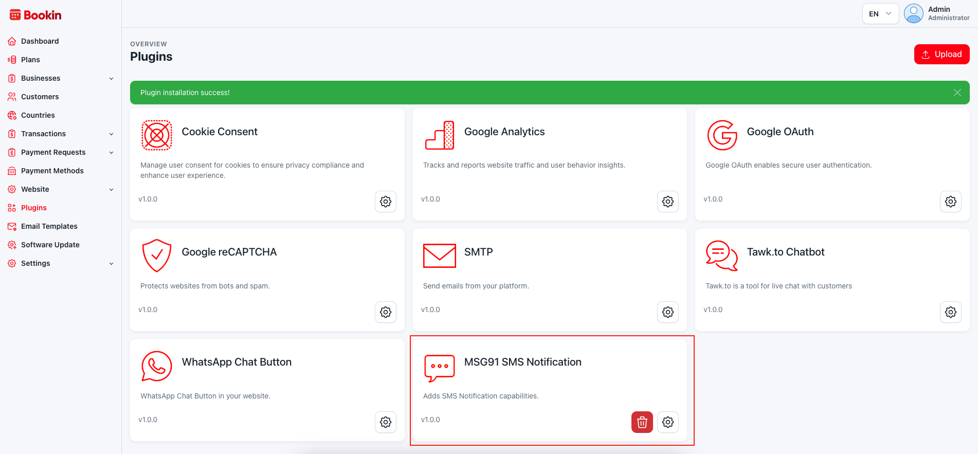Click the Google OAuth title
The width and height of the screenshot is (978, 454).
780,132
